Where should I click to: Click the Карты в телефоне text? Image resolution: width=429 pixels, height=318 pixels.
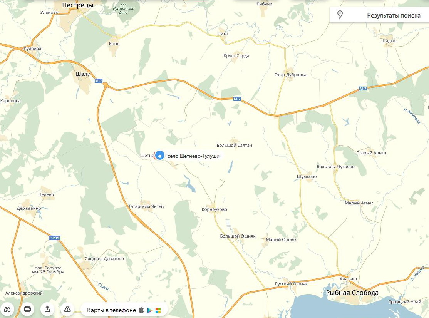(x=111, y=310)
